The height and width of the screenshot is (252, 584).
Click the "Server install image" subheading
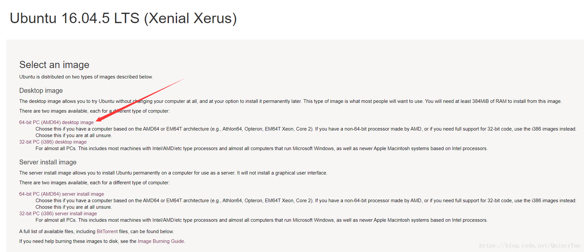(x=48, y=162)
